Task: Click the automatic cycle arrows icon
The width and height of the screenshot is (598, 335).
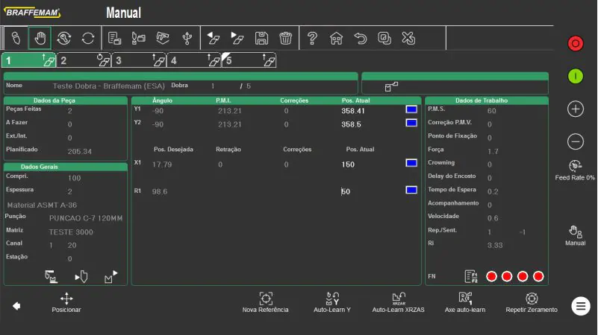Action: [88, 38]
